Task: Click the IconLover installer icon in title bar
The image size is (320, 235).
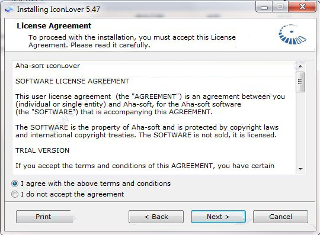Action: point(9,9)
